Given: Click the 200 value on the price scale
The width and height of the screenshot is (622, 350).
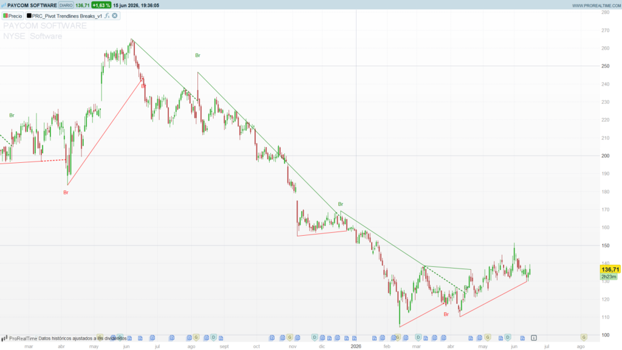Looking at the screenshot, I should [606, 156].
